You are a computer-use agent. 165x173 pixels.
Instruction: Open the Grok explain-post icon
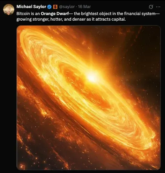151,7
